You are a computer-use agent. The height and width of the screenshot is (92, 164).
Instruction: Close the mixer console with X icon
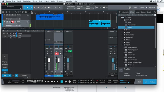3,31
